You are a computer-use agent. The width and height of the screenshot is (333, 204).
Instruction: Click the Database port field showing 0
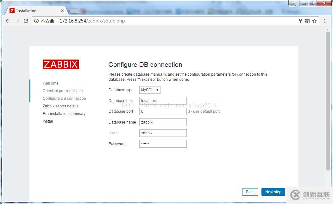[x=163, y=111]
